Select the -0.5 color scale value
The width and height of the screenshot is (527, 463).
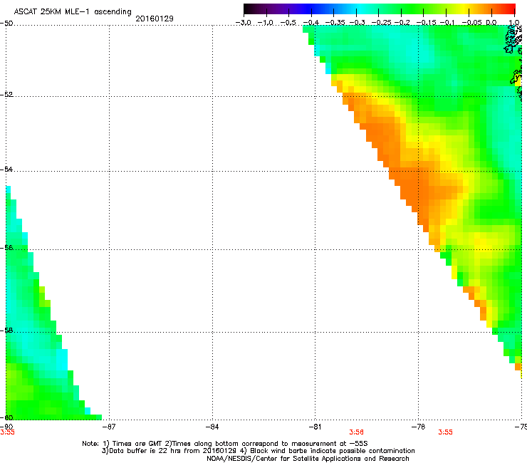[288, 23]
